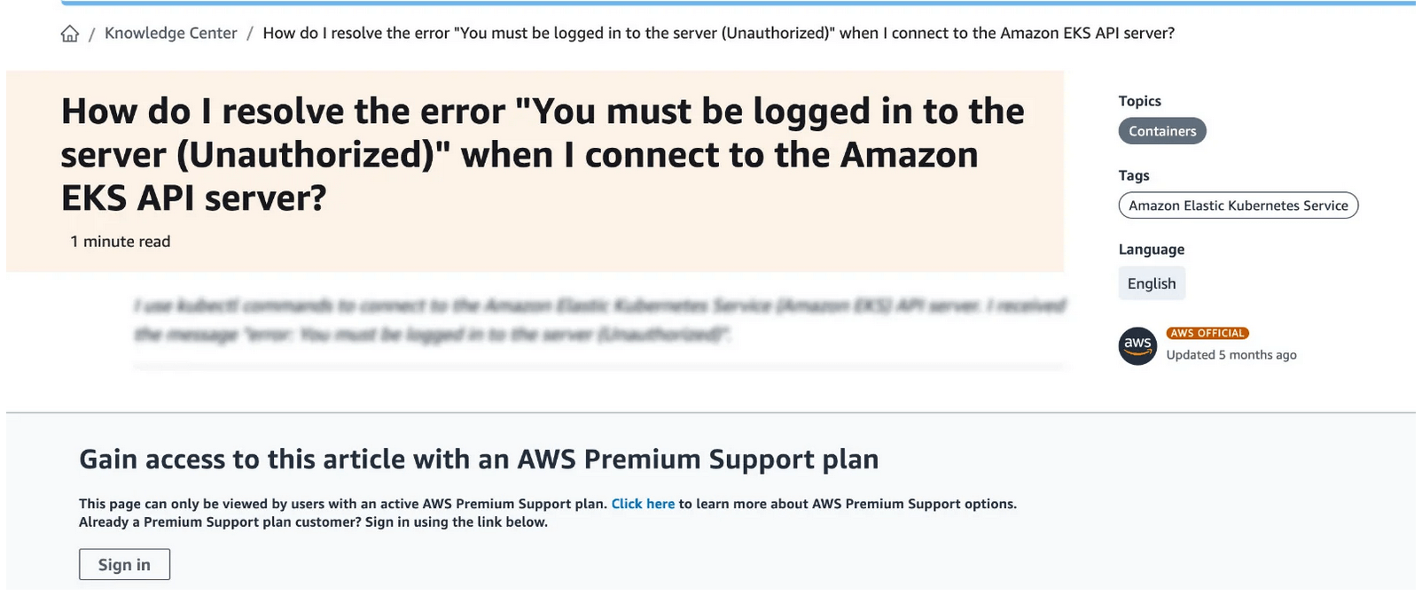Click the home icon in the breadcrumb
1422x595 pixels.
coord(69,34)
